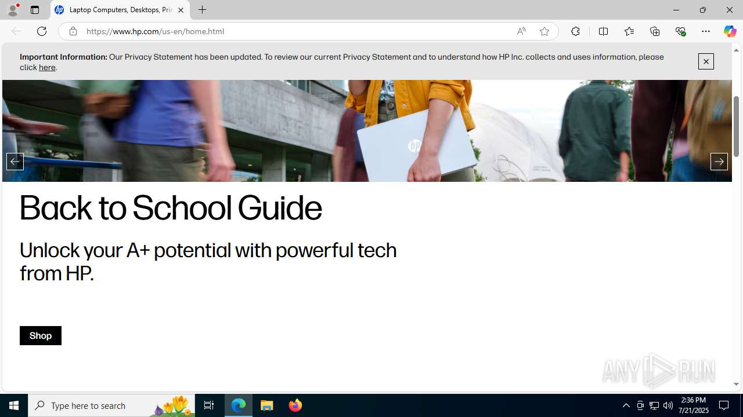Open the Favorites list
This screenshot has height=417, width=743.
[x=629, y=31]
